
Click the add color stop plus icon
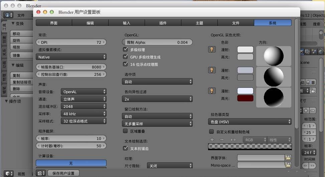click(212, 140)
